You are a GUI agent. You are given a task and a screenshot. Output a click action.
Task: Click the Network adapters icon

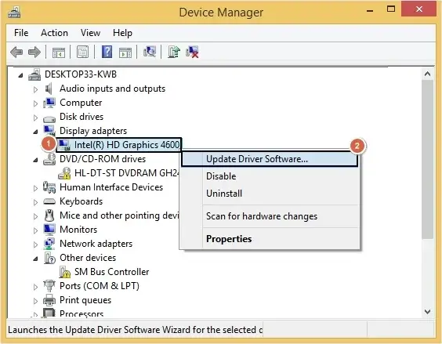(49, 244)
